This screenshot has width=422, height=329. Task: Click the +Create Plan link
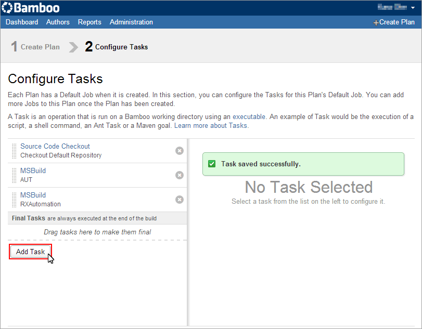coord(394,22)
